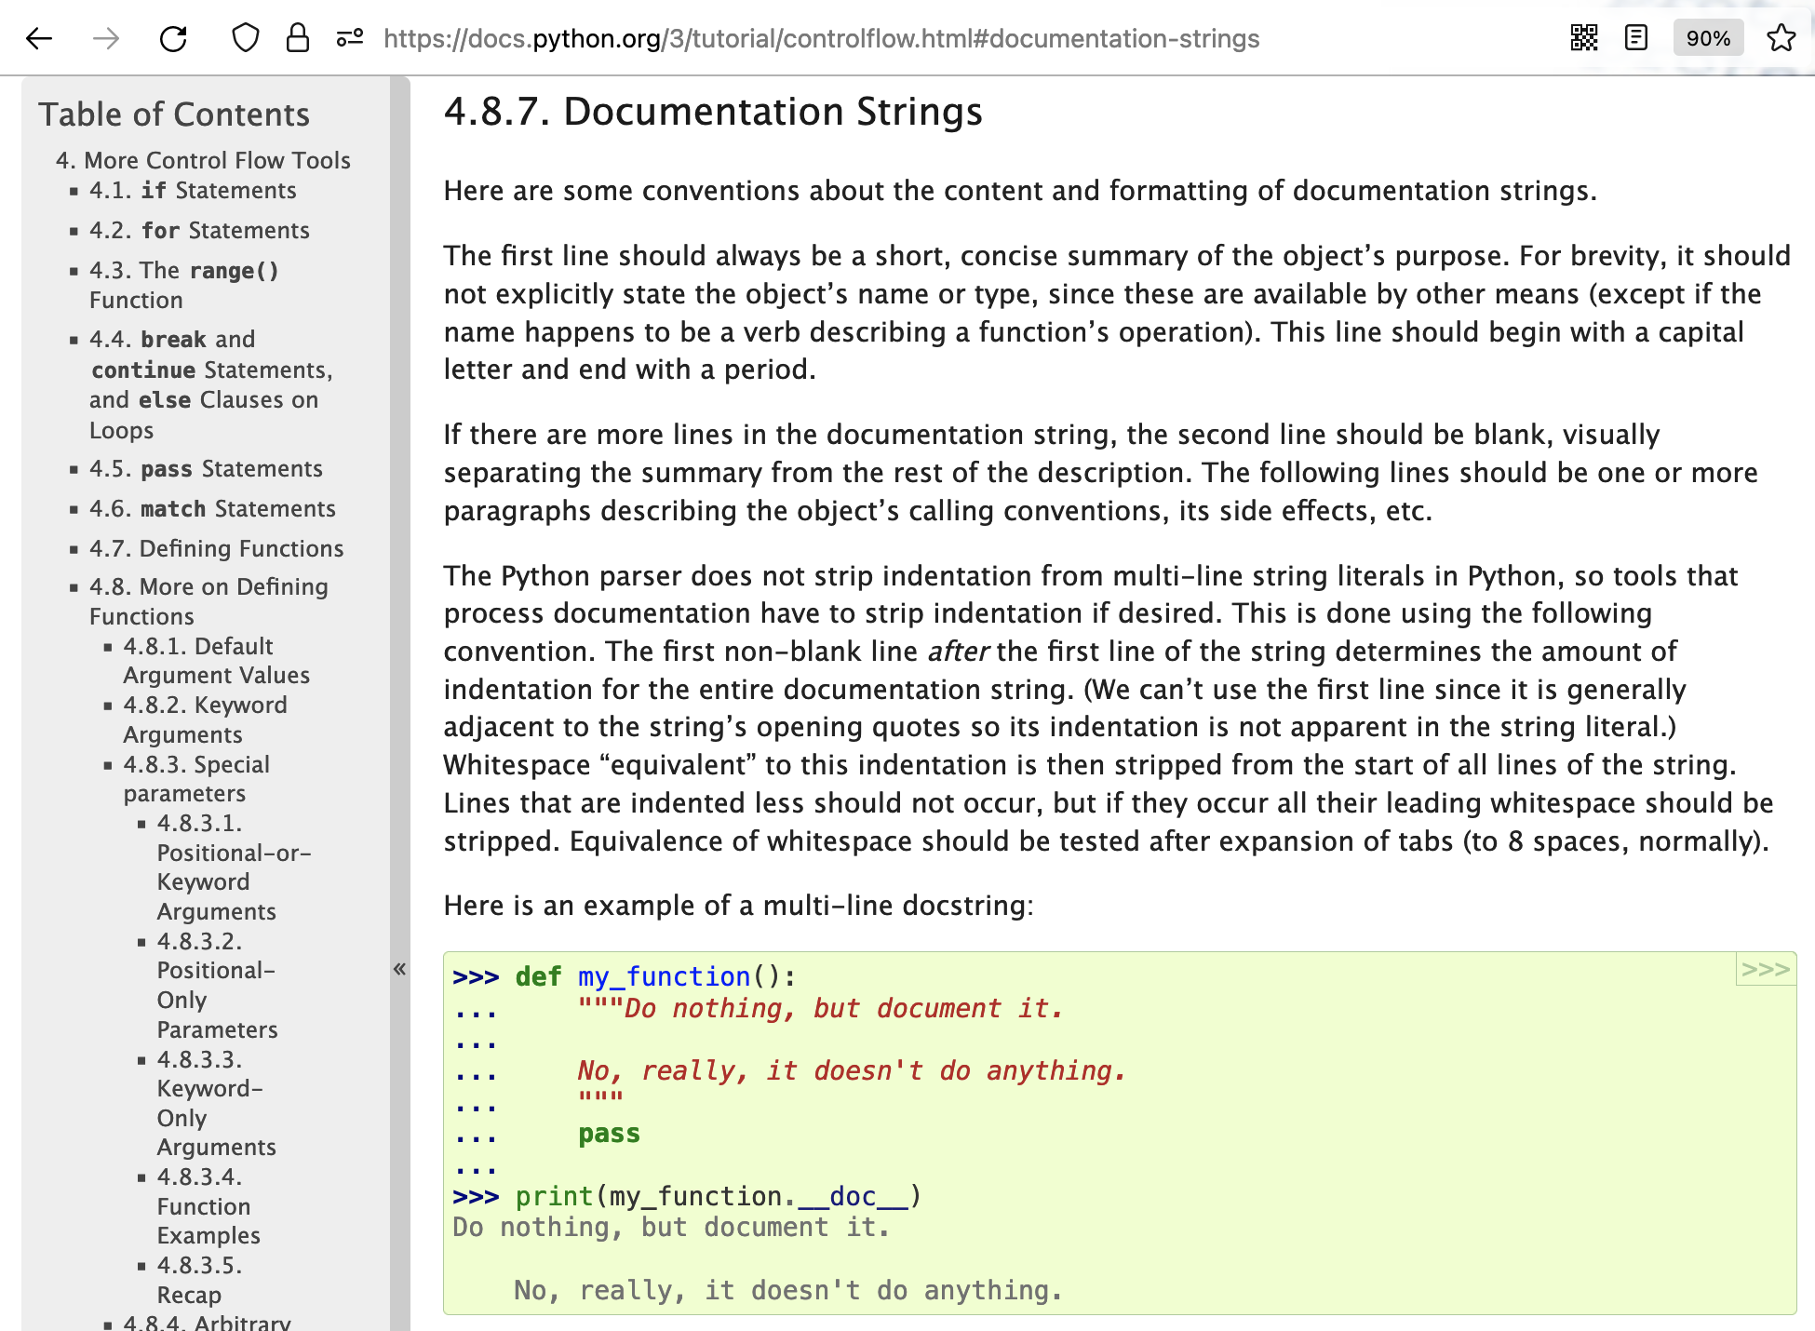Click 'Here is an example of a multi-line docstring:' text
The image size is (1815, 1331).
pos(739,905)
